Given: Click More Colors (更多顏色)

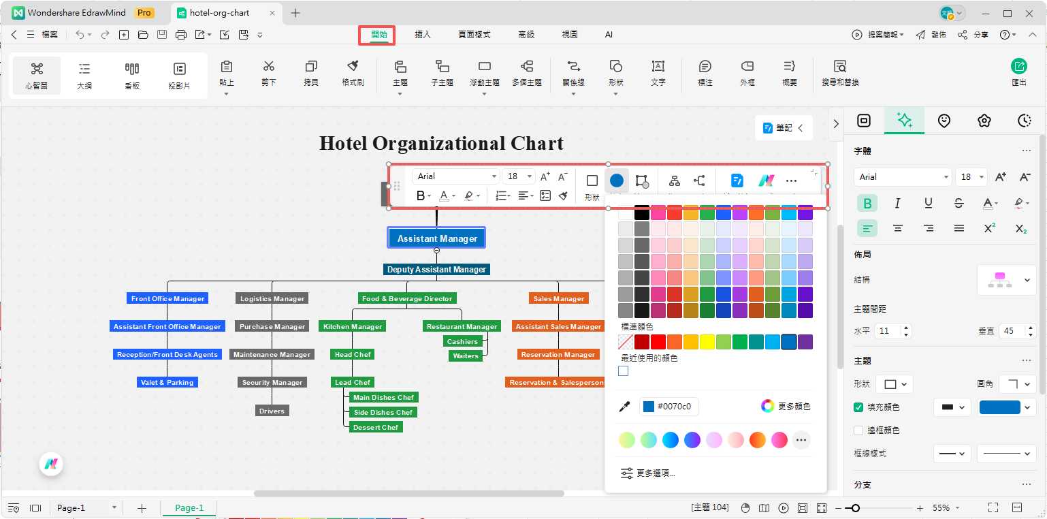Looking at the screenshot, I should [786, 407].
